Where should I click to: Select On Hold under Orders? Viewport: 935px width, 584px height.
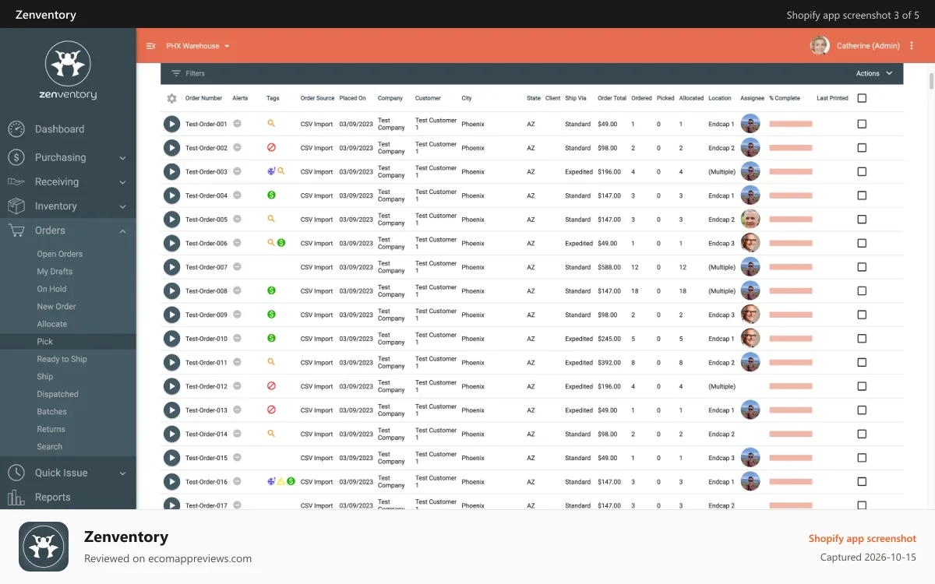point(51,289)
